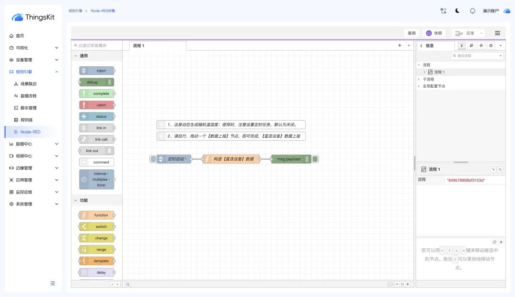The width and height of the screenshot is (515, 297).
Task: Expand the 子流程 tree section
Action: pyautogui.click(x=419, y=79)
